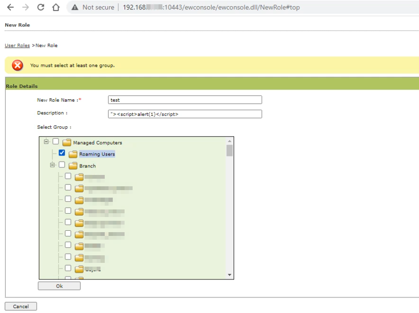419x313 pixels.
Task: Click the red error icon in the alert
Action: [x=17, y=65]
